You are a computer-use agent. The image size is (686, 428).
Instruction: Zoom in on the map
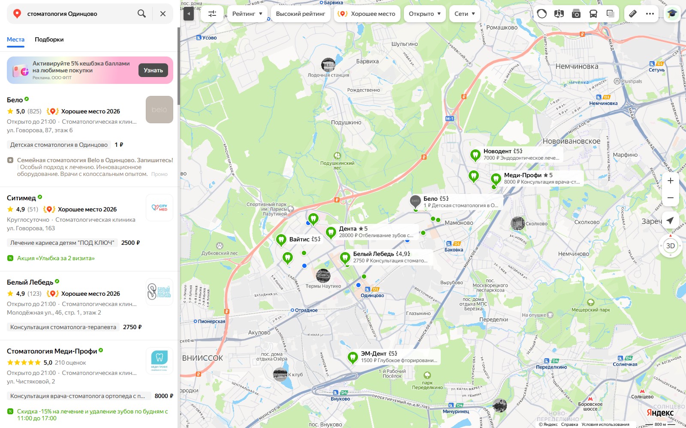(671, 181)
